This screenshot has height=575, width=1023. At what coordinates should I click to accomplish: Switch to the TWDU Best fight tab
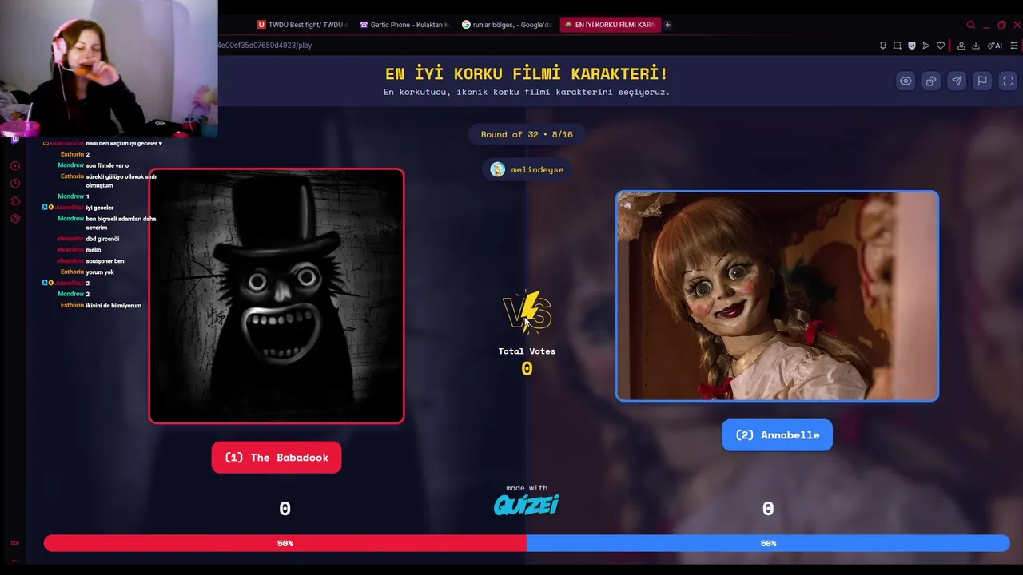point(303,25)
